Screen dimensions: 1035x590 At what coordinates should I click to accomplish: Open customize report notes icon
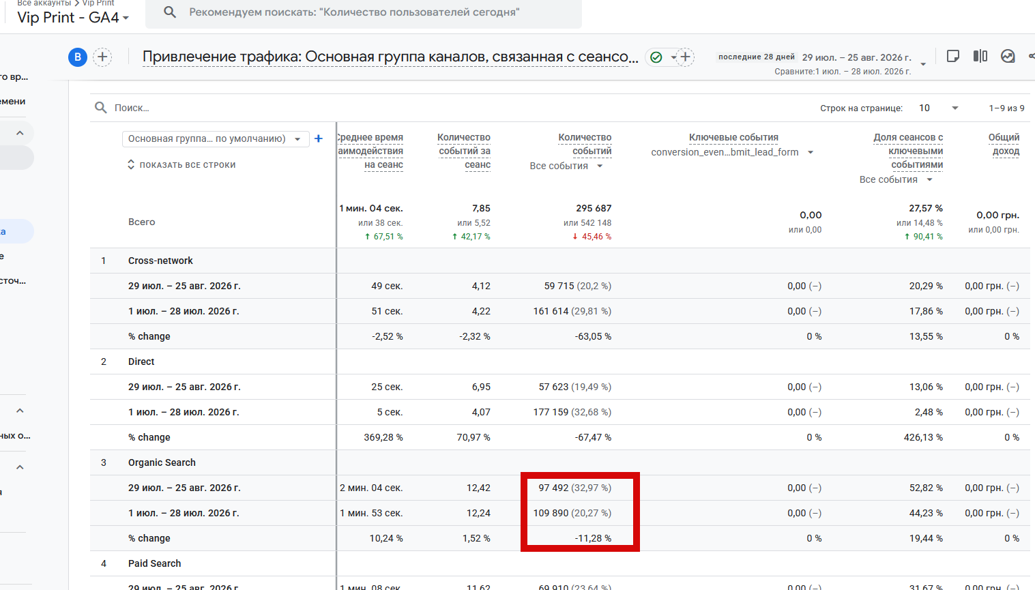953,56
